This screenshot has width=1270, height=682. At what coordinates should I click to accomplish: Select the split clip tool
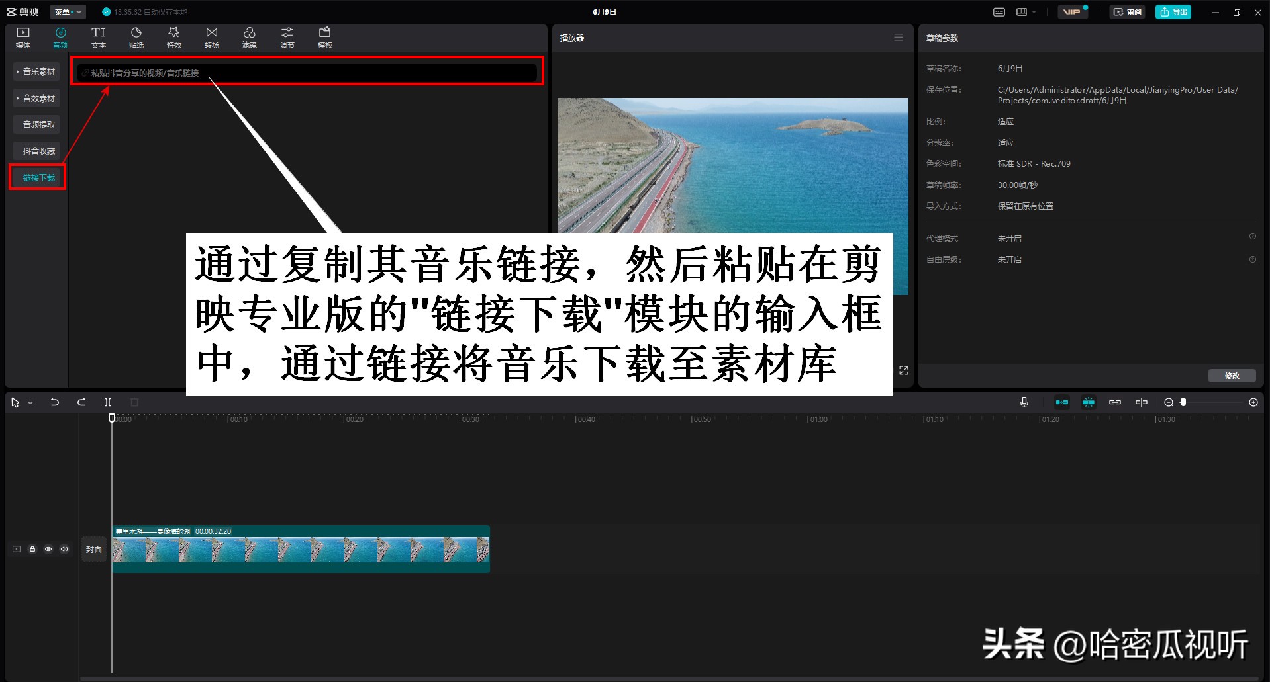pyautogui.click(x=108, y=402)
